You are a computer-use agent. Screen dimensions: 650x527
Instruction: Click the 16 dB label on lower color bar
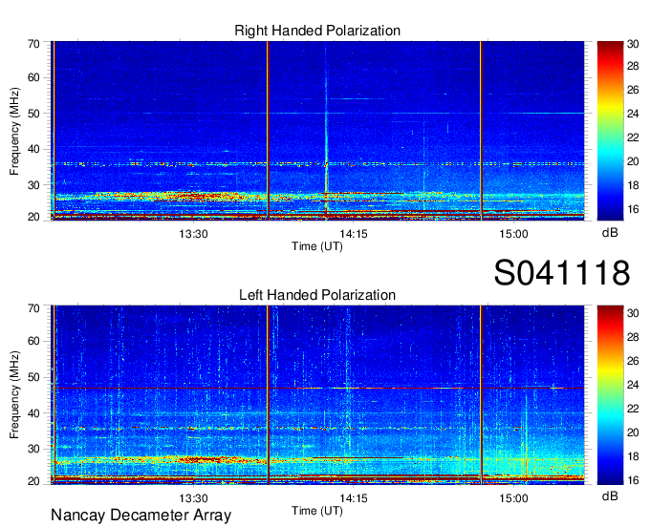point(633,480)
